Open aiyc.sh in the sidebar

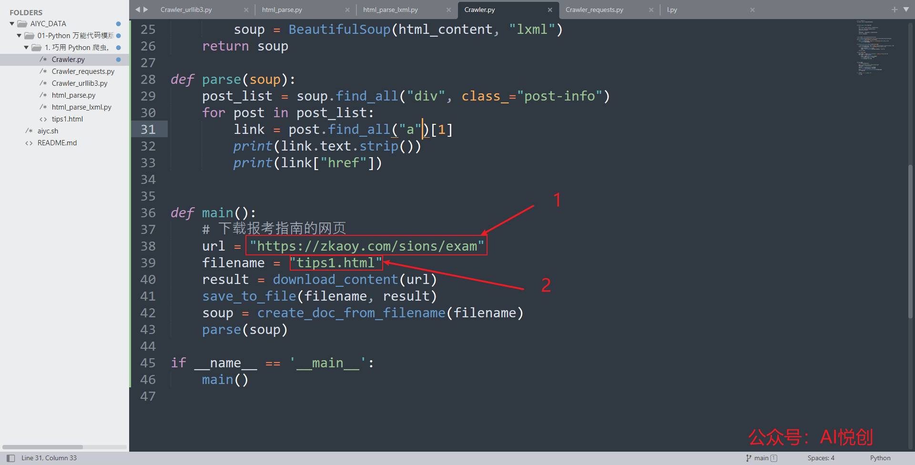tap(48, 131)
